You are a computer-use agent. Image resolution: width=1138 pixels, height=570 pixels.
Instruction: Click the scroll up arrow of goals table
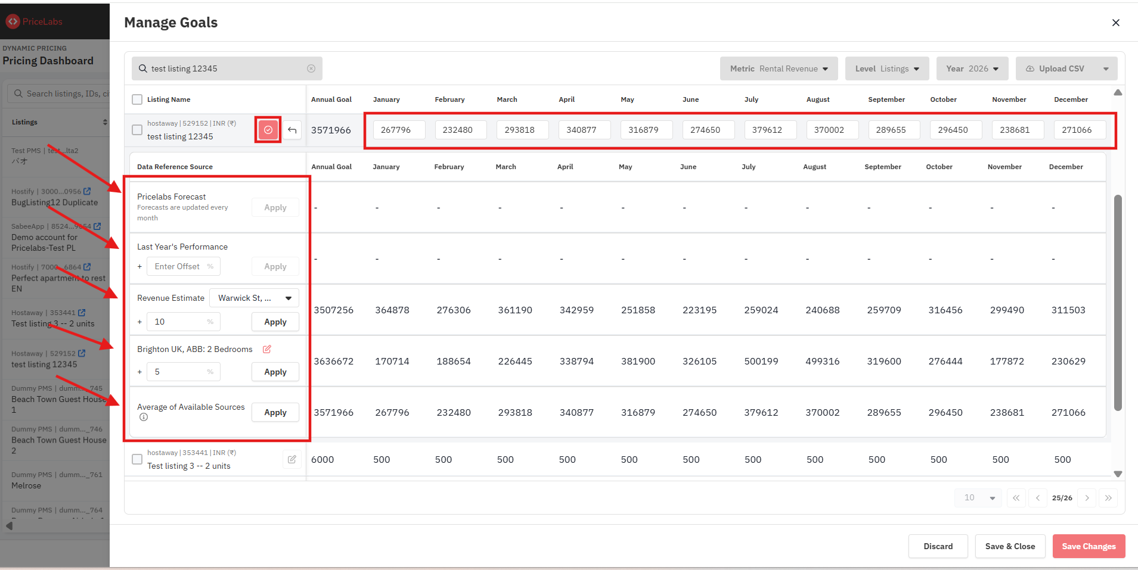1118,92
